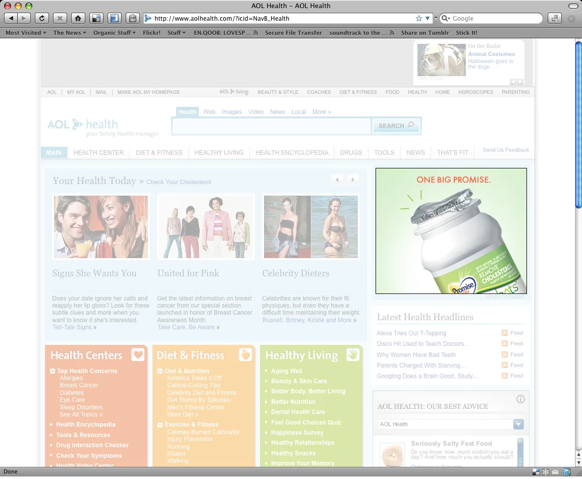Click the advice widget scrollbar
The width and height of the screenshot is (582, 479).
[x=520, y=452]
